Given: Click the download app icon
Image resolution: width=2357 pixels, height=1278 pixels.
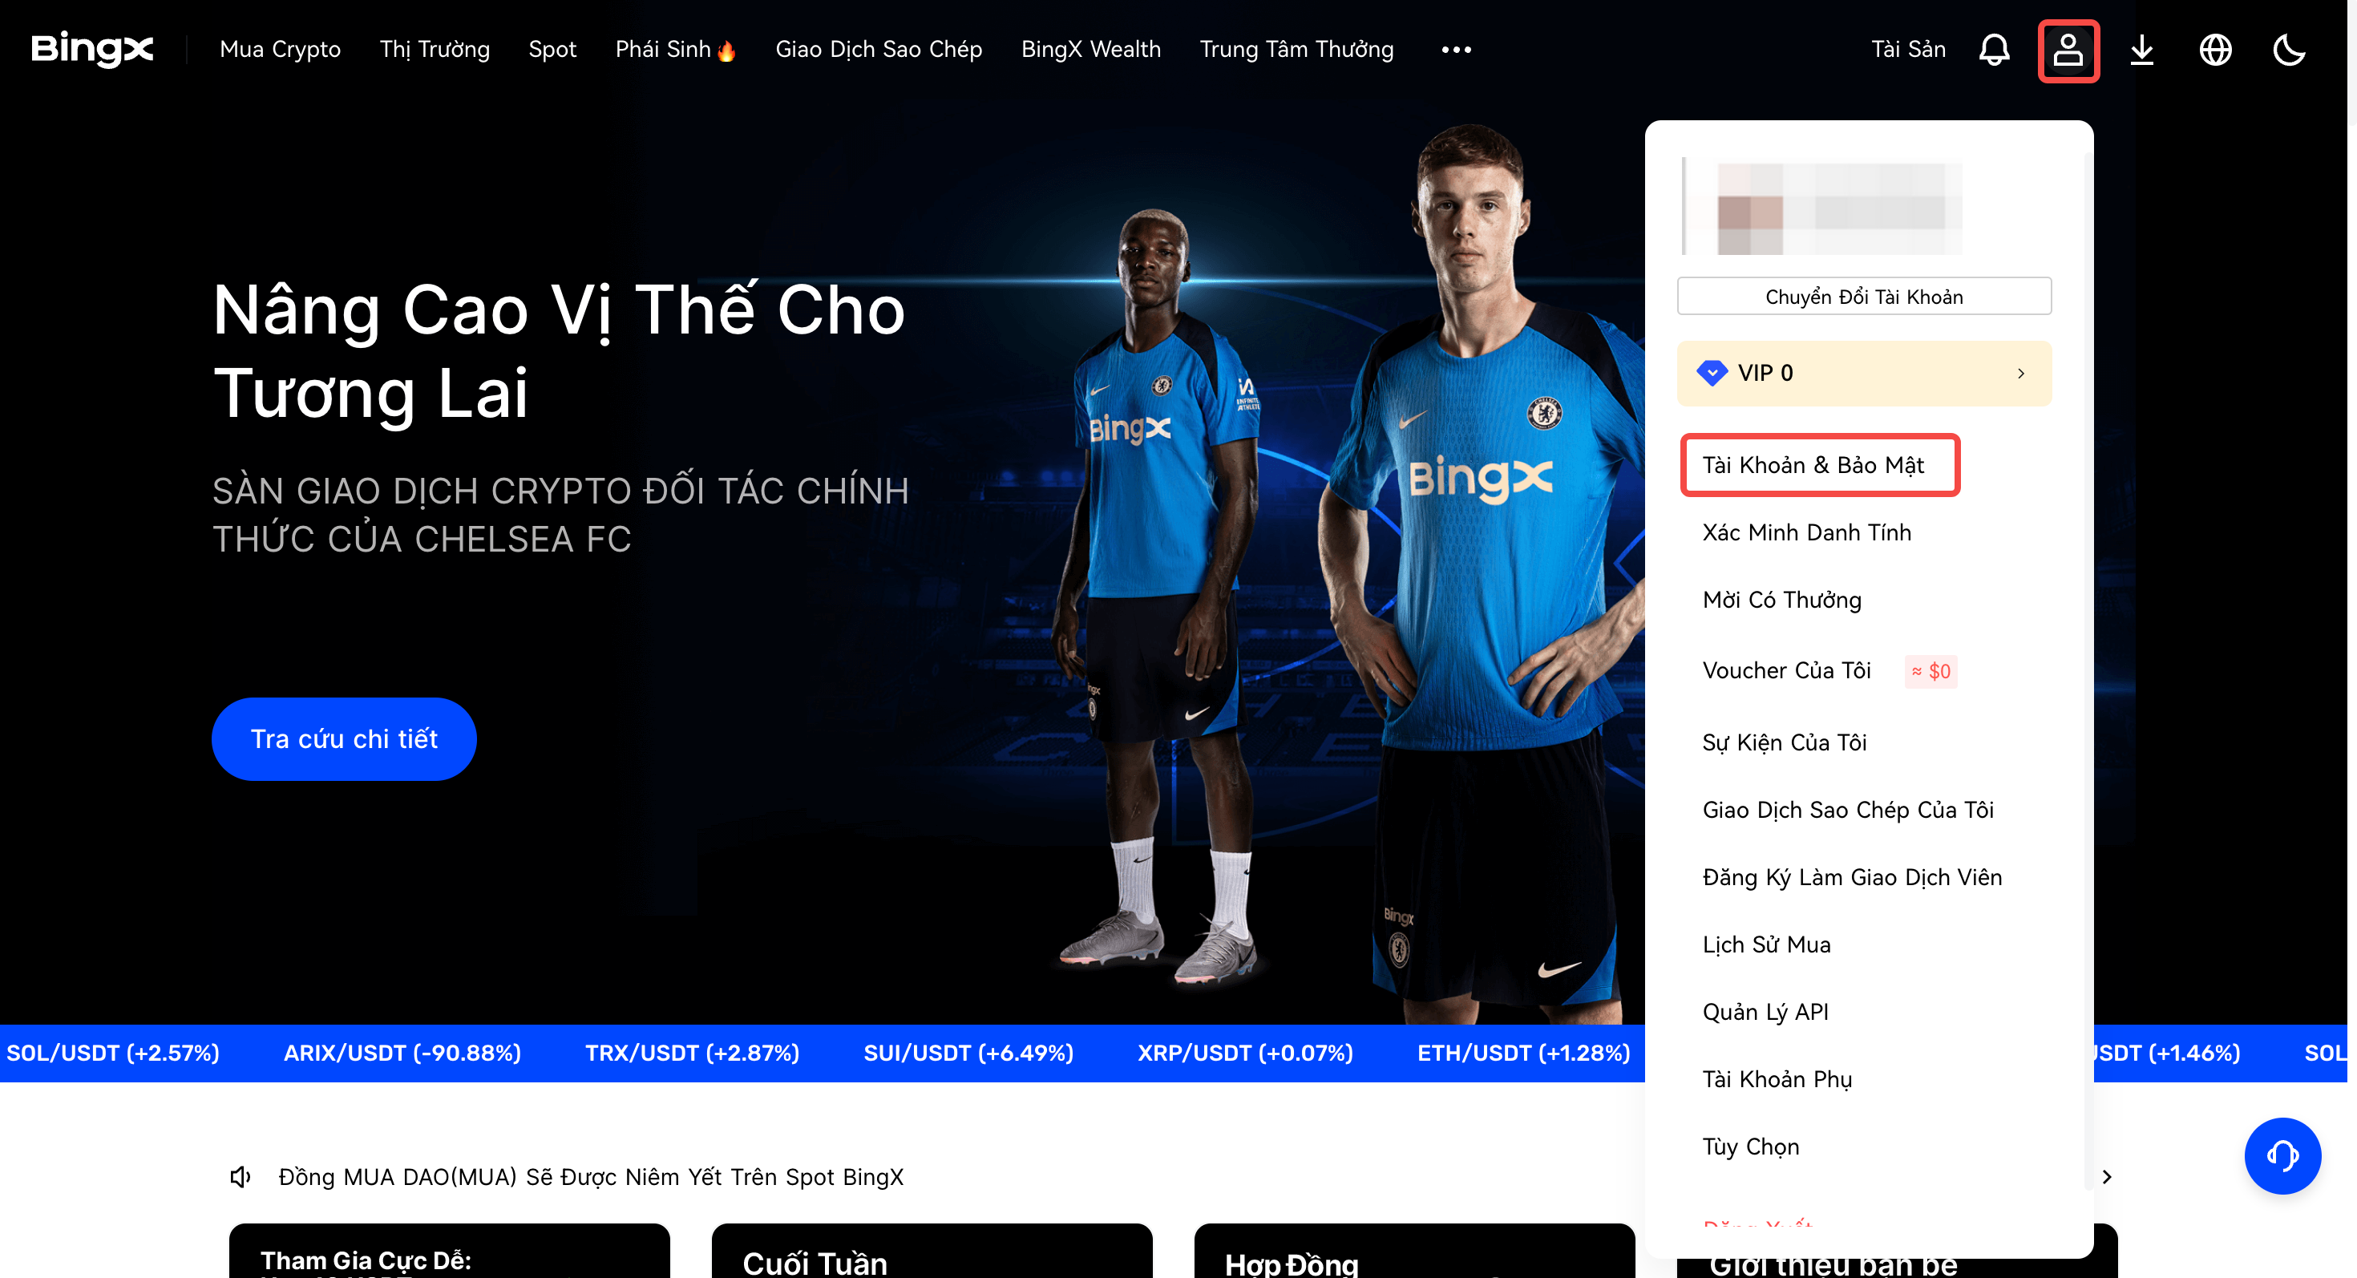Looking at the screenshot, I should (2141, 50).
